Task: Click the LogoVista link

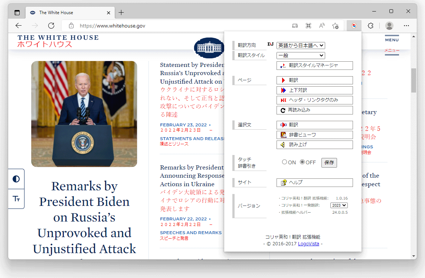Action: 308,244
